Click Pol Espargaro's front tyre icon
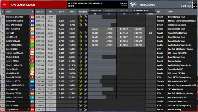The height and width of the screenshot is (112, 198). coord(80,41)
